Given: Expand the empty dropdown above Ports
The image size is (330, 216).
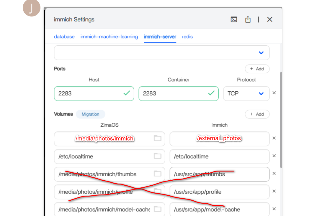Looking at the screenshot, I should point(162,53).
